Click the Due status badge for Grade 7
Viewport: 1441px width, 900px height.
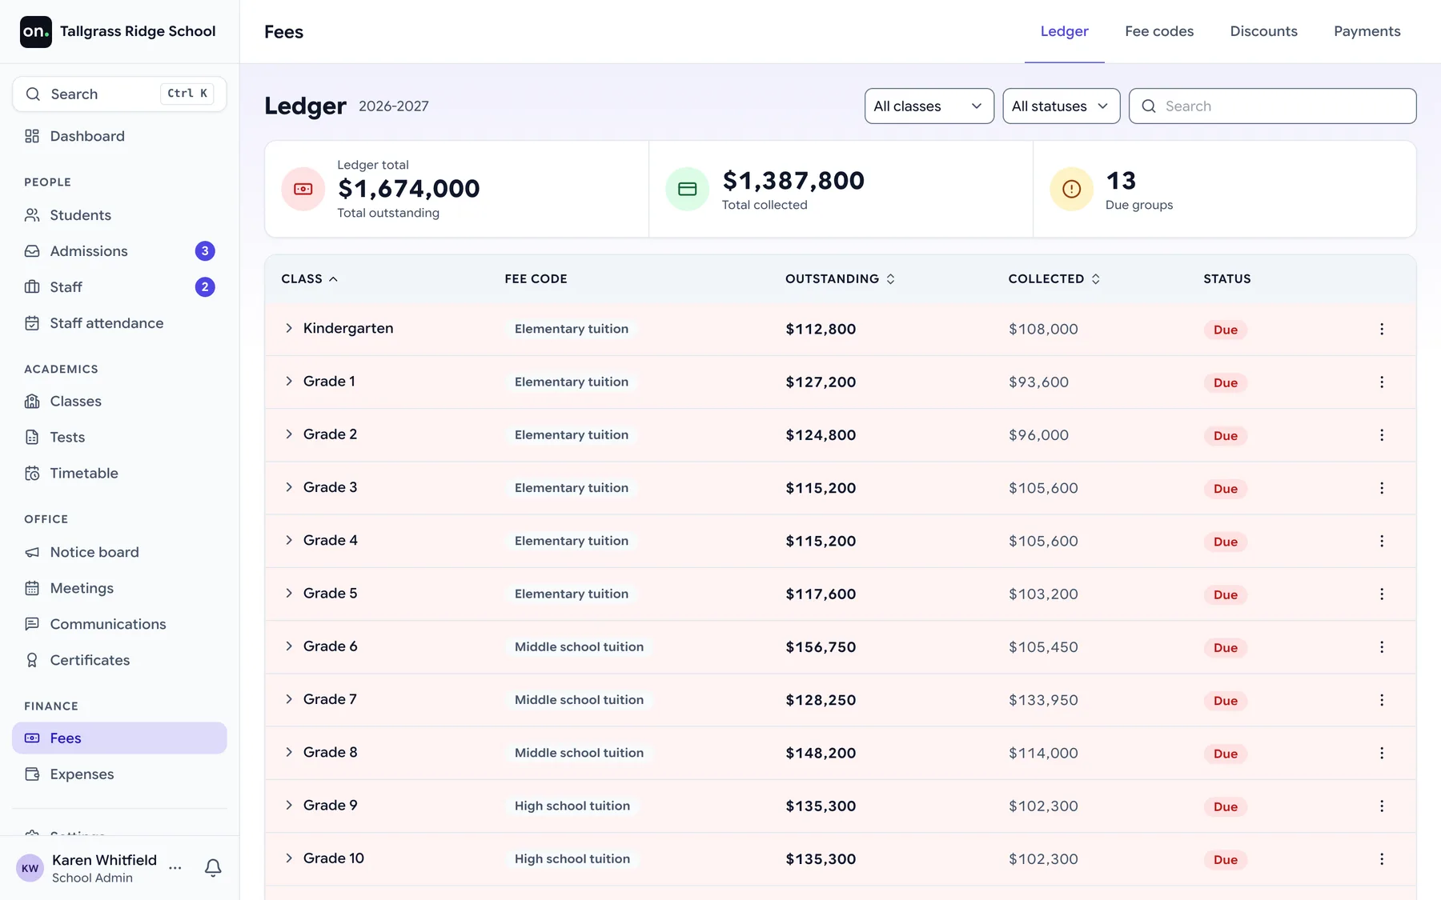(x=1226, y=701)
